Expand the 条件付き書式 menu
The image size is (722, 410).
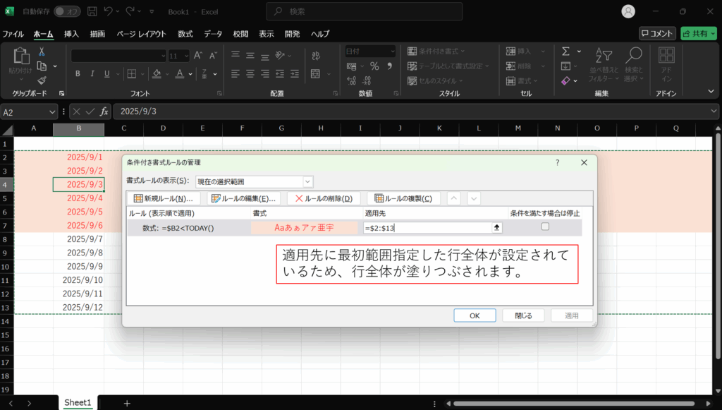tap(436, 51)
